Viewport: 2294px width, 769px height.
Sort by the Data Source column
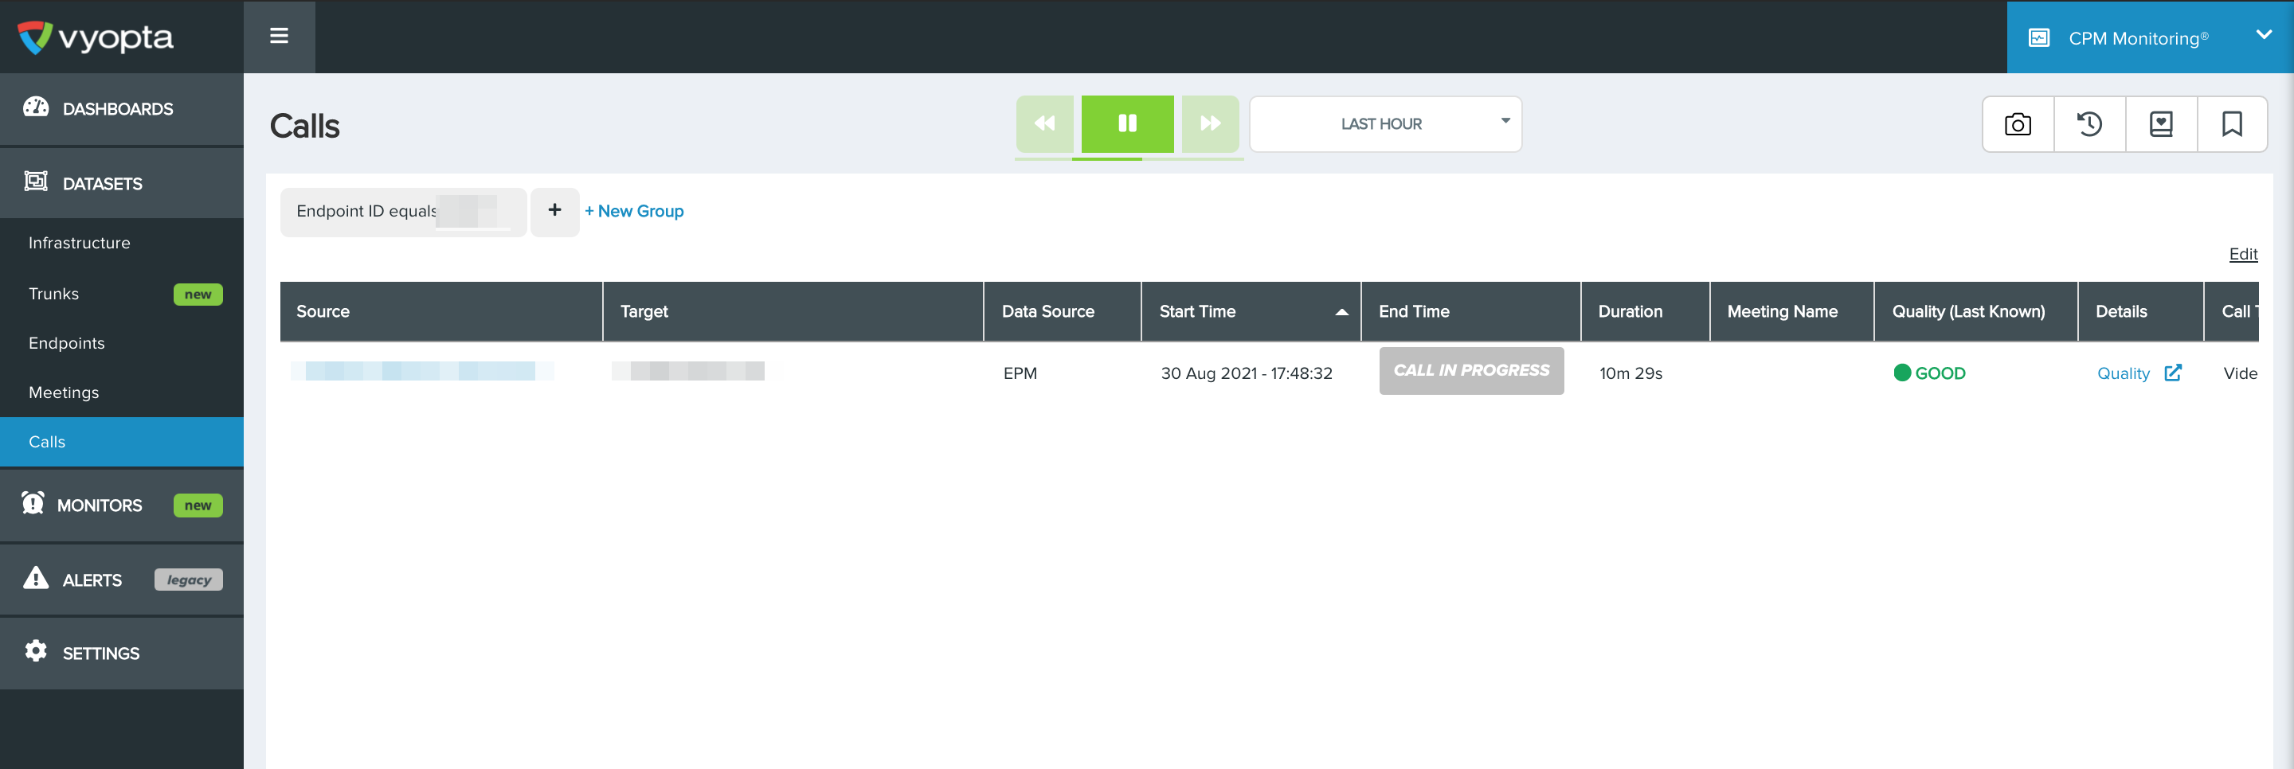1063,311
